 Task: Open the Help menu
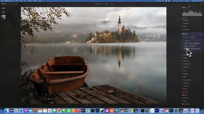pos(40,1)
